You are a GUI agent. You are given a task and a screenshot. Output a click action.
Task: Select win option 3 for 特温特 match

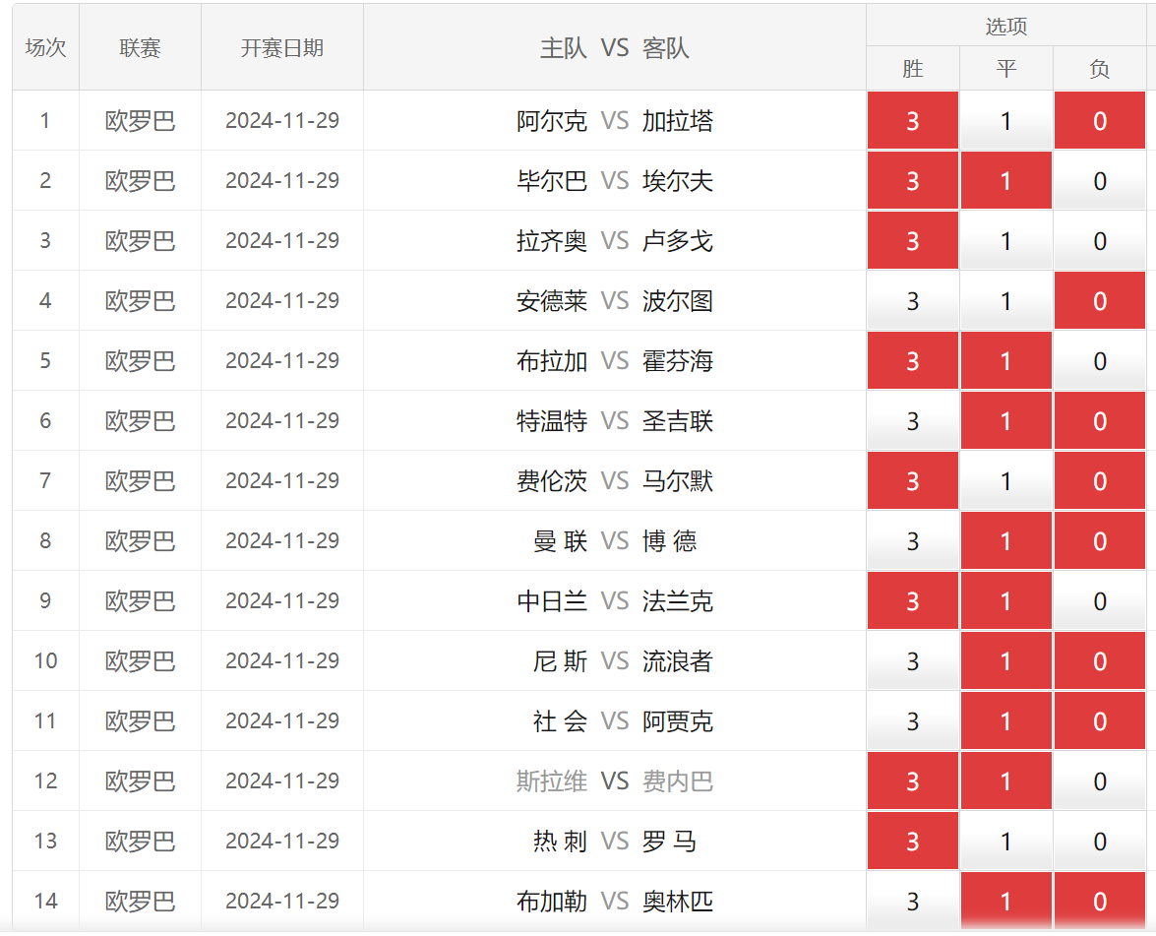912,421
